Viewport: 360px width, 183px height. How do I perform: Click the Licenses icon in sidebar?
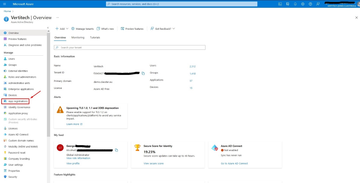click(x=5, y=128)
